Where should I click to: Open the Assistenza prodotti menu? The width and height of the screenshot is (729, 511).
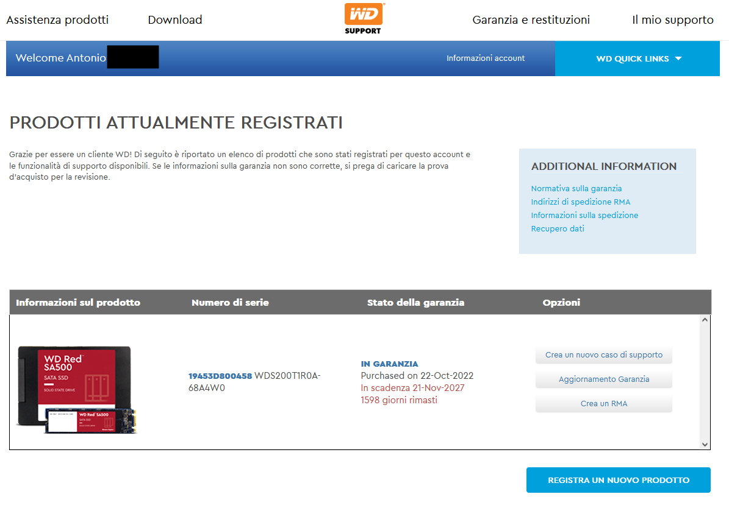click(57, 20)
